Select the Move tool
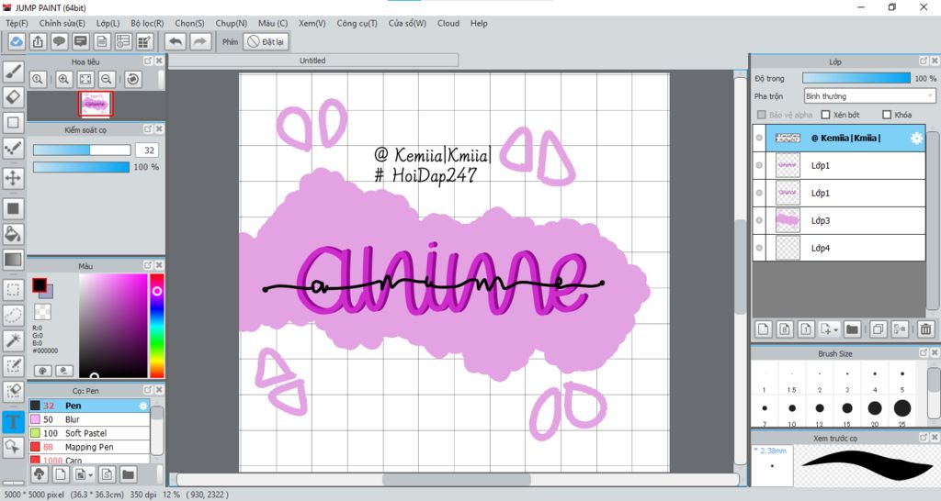Viewport: 941px width, 501px height. [x=14, y=177]
